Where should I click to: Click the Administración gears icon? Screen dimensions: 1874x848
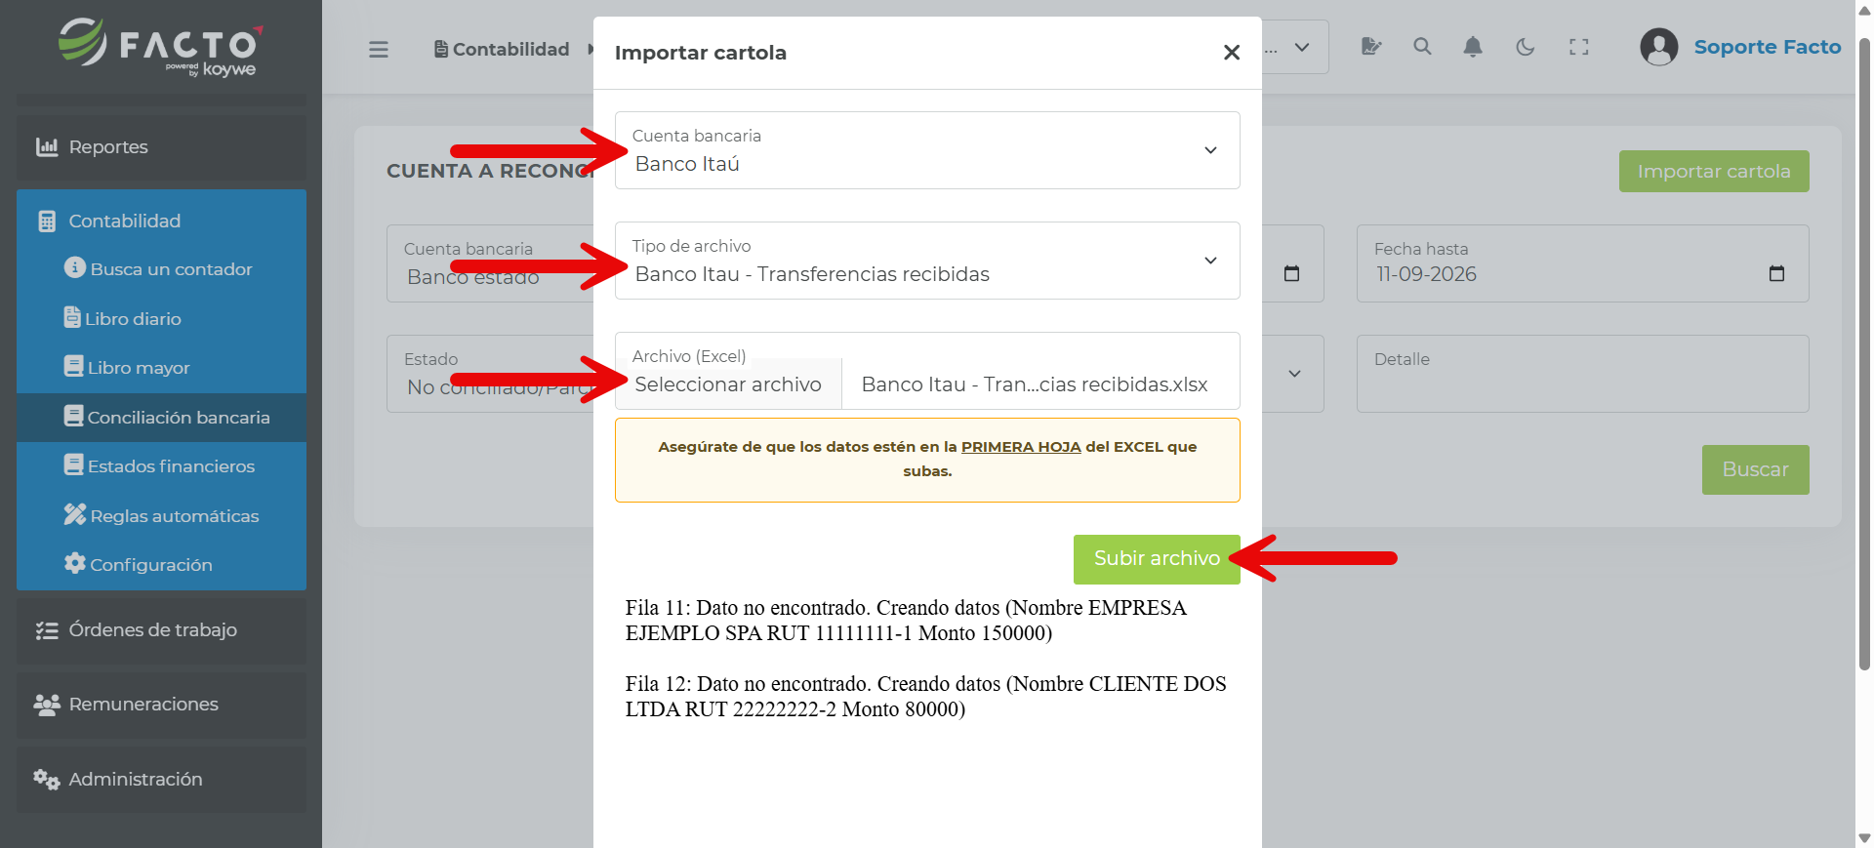47,779
